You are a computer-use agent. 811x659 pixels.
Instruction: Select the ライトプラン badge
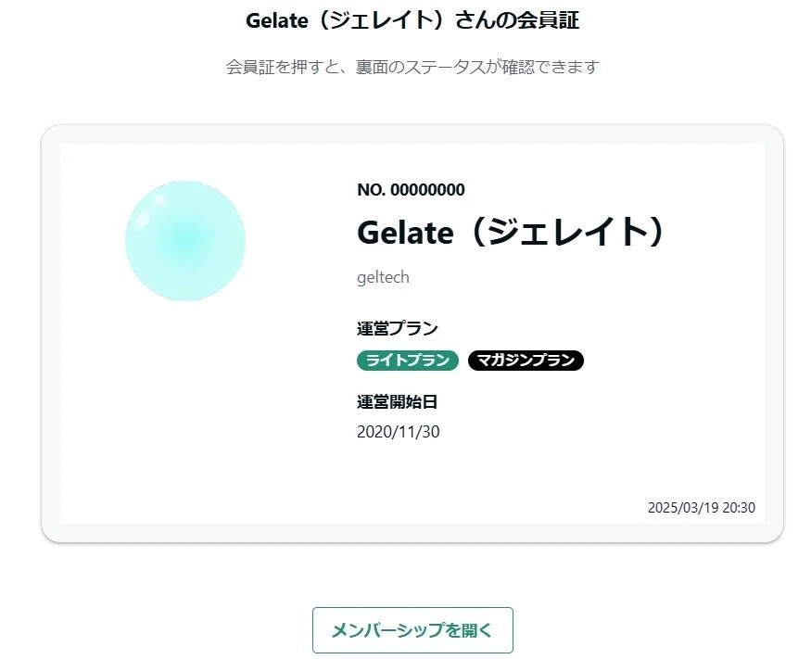(x=408, y=360)
